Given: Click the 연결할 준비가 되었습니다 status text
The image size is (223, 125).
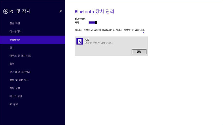Looking at the screenshot, I should coord(99,43).
